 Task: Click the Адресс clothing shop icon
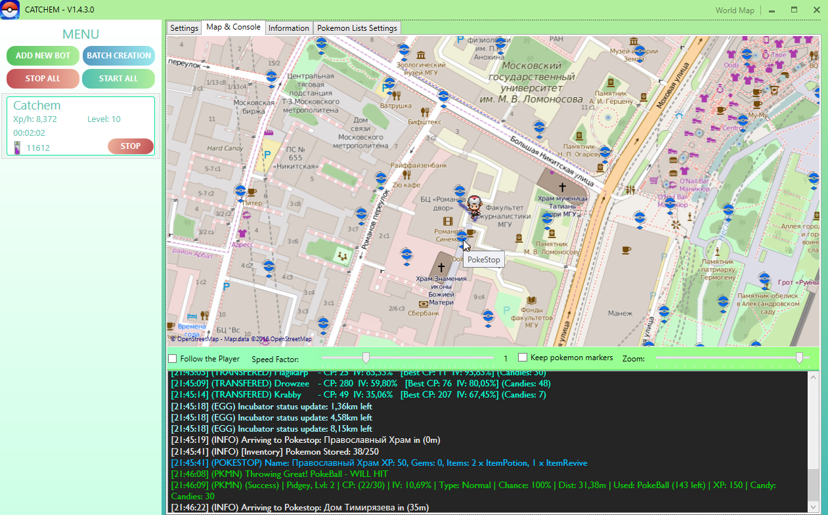click(242, 233)
